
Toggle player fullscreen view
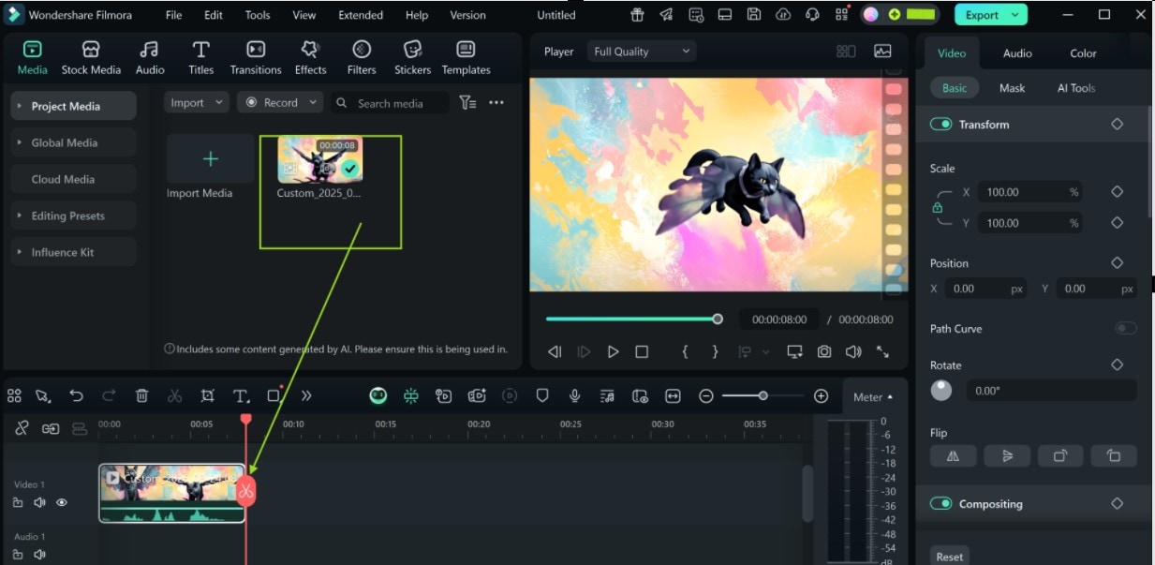(x=882, y=351)
